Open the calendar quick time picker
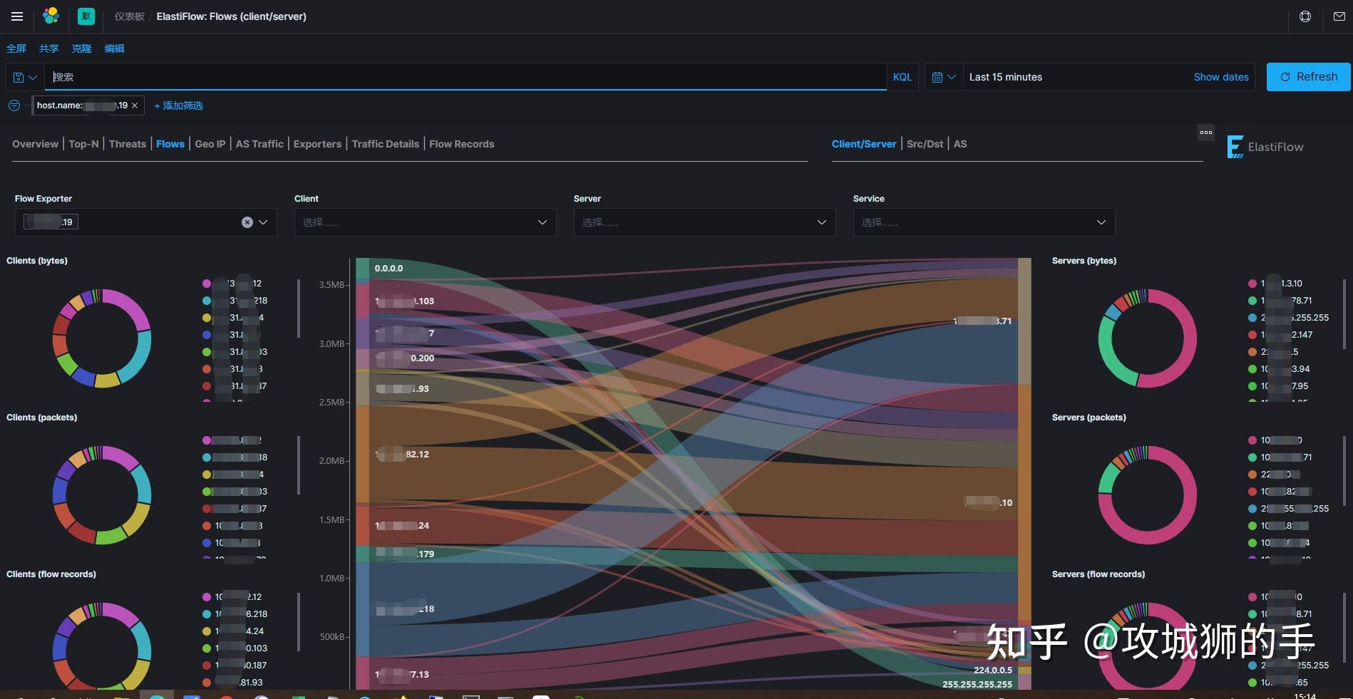 point(943,77)
